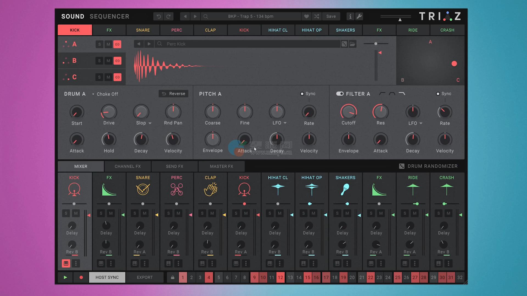Open sample folder icon beside Perc Kick
Viewport: 527px width, 296px height.
tap(352, 44)
